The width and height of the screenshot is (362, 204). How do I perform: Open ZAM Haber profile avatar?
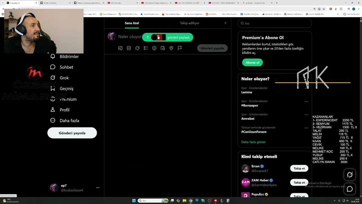tap(245, 182)
